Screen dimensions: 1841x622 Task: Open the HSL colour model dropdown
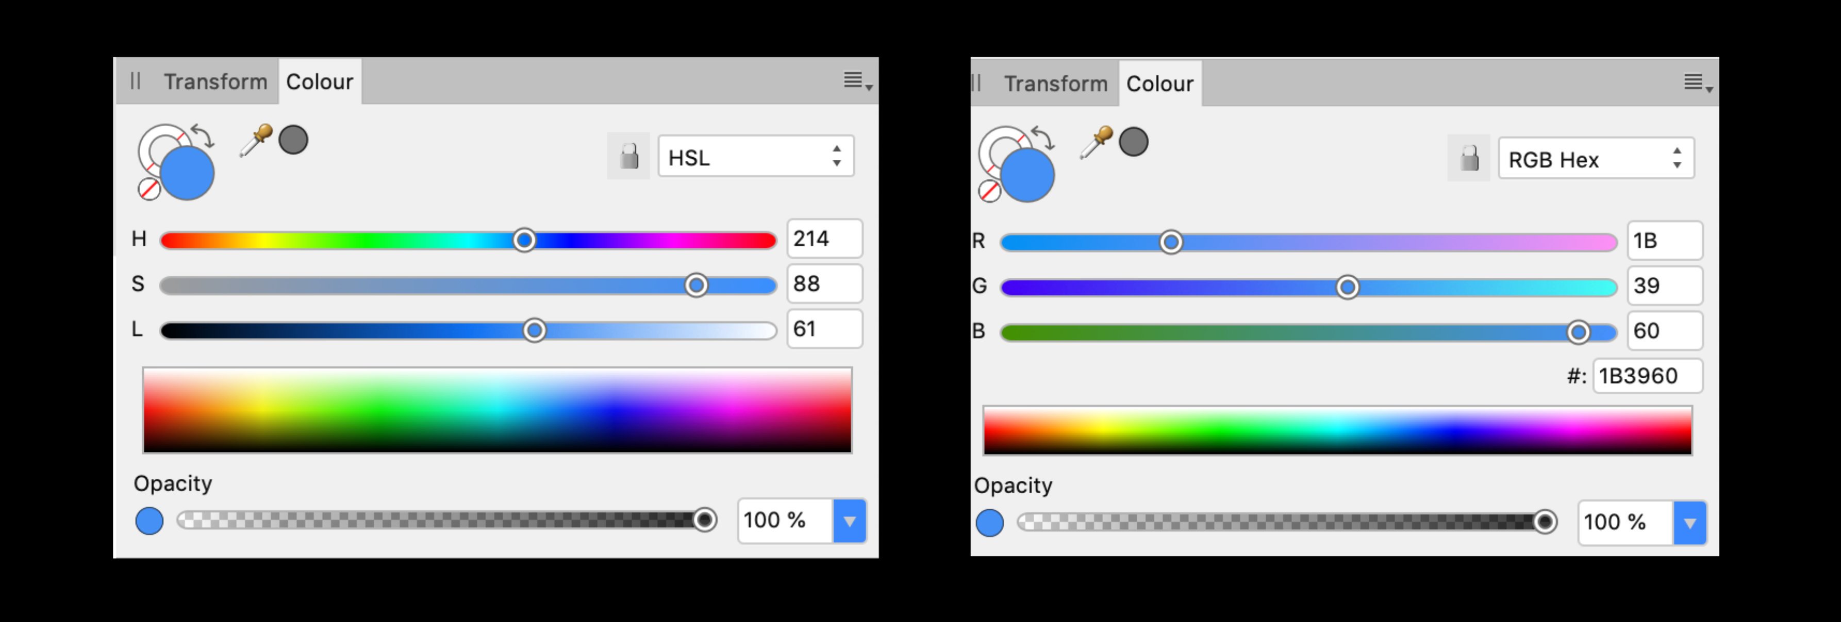[x=755, y=156]
